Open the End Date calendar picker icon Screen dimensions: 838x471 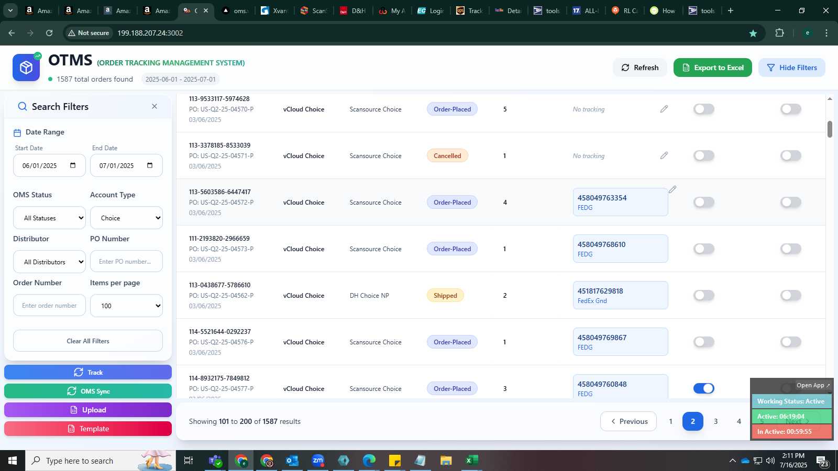point(150,165)
